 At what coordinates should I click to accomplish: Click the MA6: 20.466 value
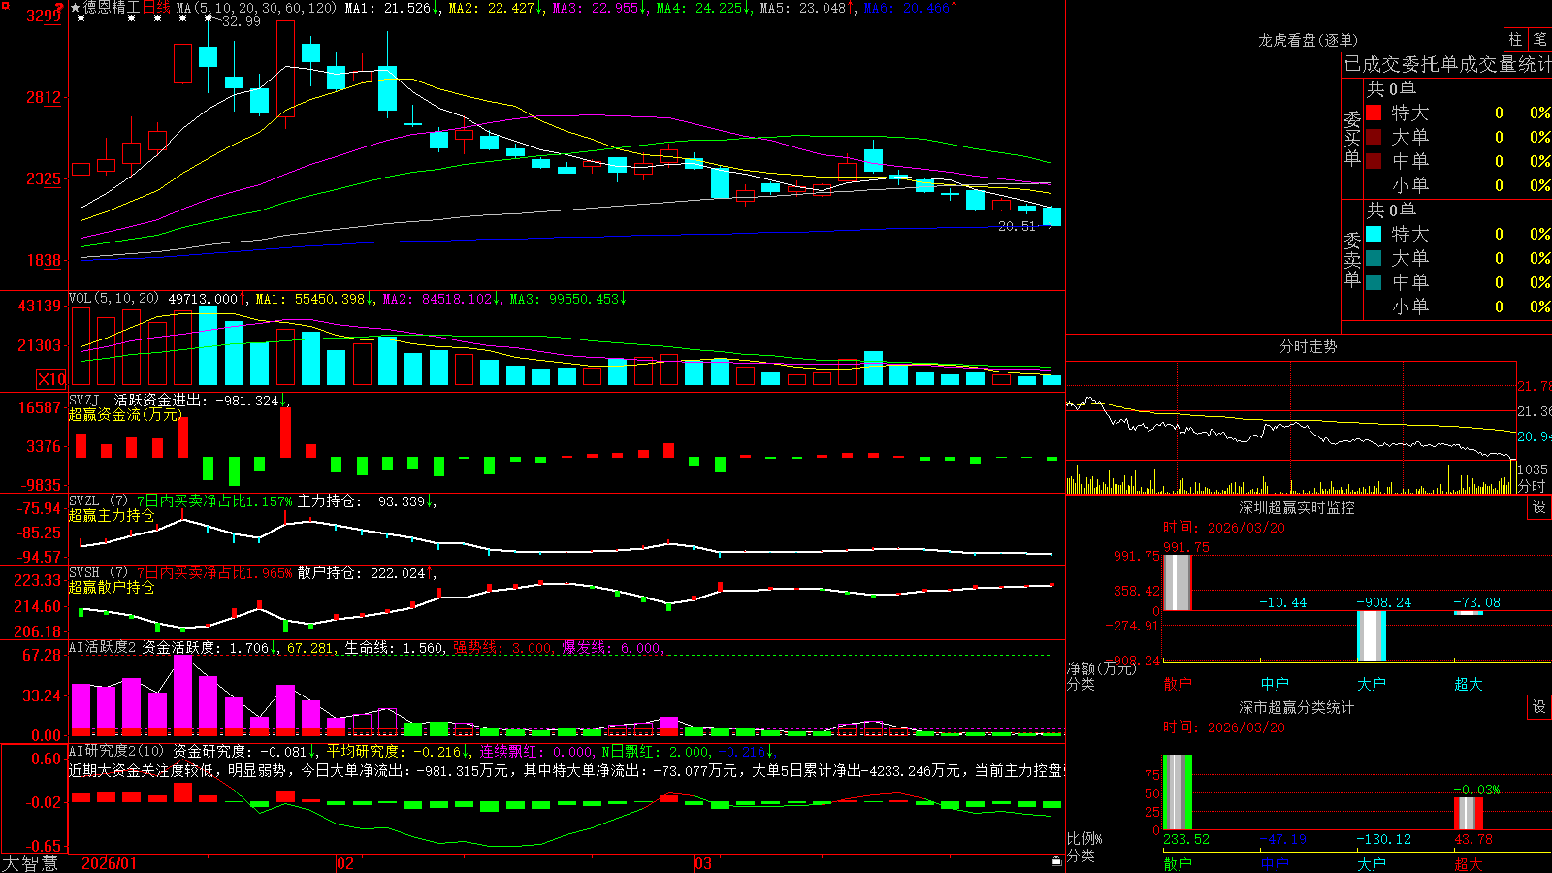910,8
